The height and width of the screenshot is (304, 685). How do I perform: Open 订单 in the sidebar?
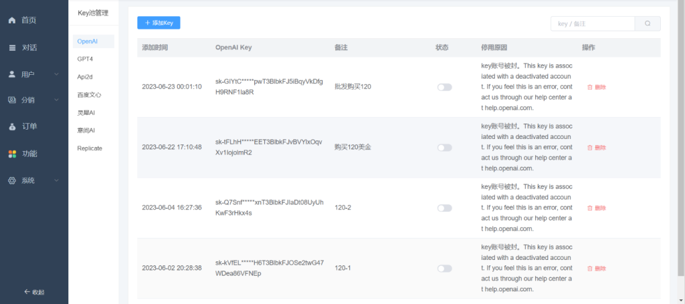[29, 127]
